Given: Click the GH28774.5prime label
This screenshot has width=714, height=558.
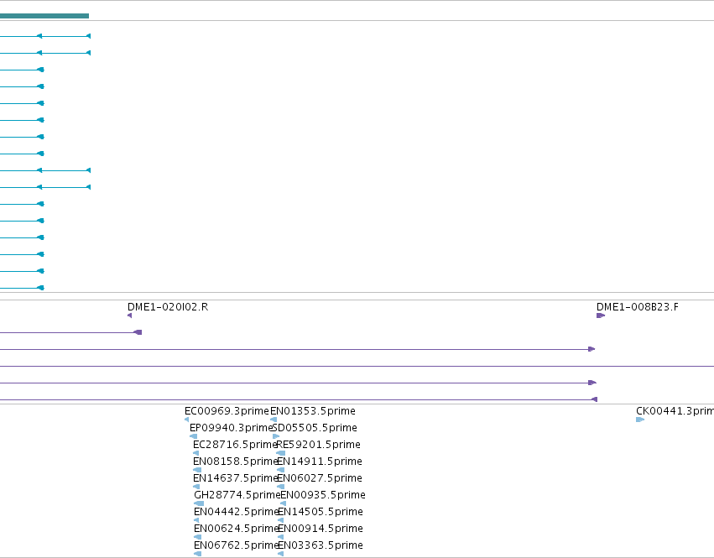Looking at the screenshot, I should [x=237, y=495].
